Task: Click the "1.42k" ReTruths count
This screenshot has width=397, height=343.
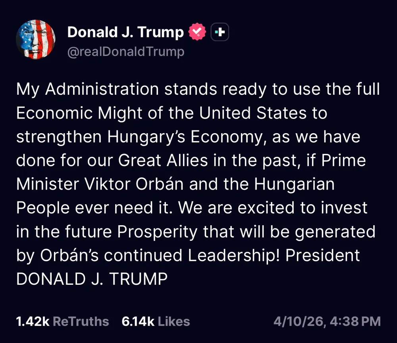Action: 33,321
